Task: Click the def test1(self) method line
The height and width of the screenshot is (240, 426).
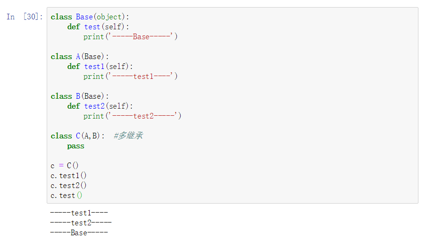Action: (100, 67)
